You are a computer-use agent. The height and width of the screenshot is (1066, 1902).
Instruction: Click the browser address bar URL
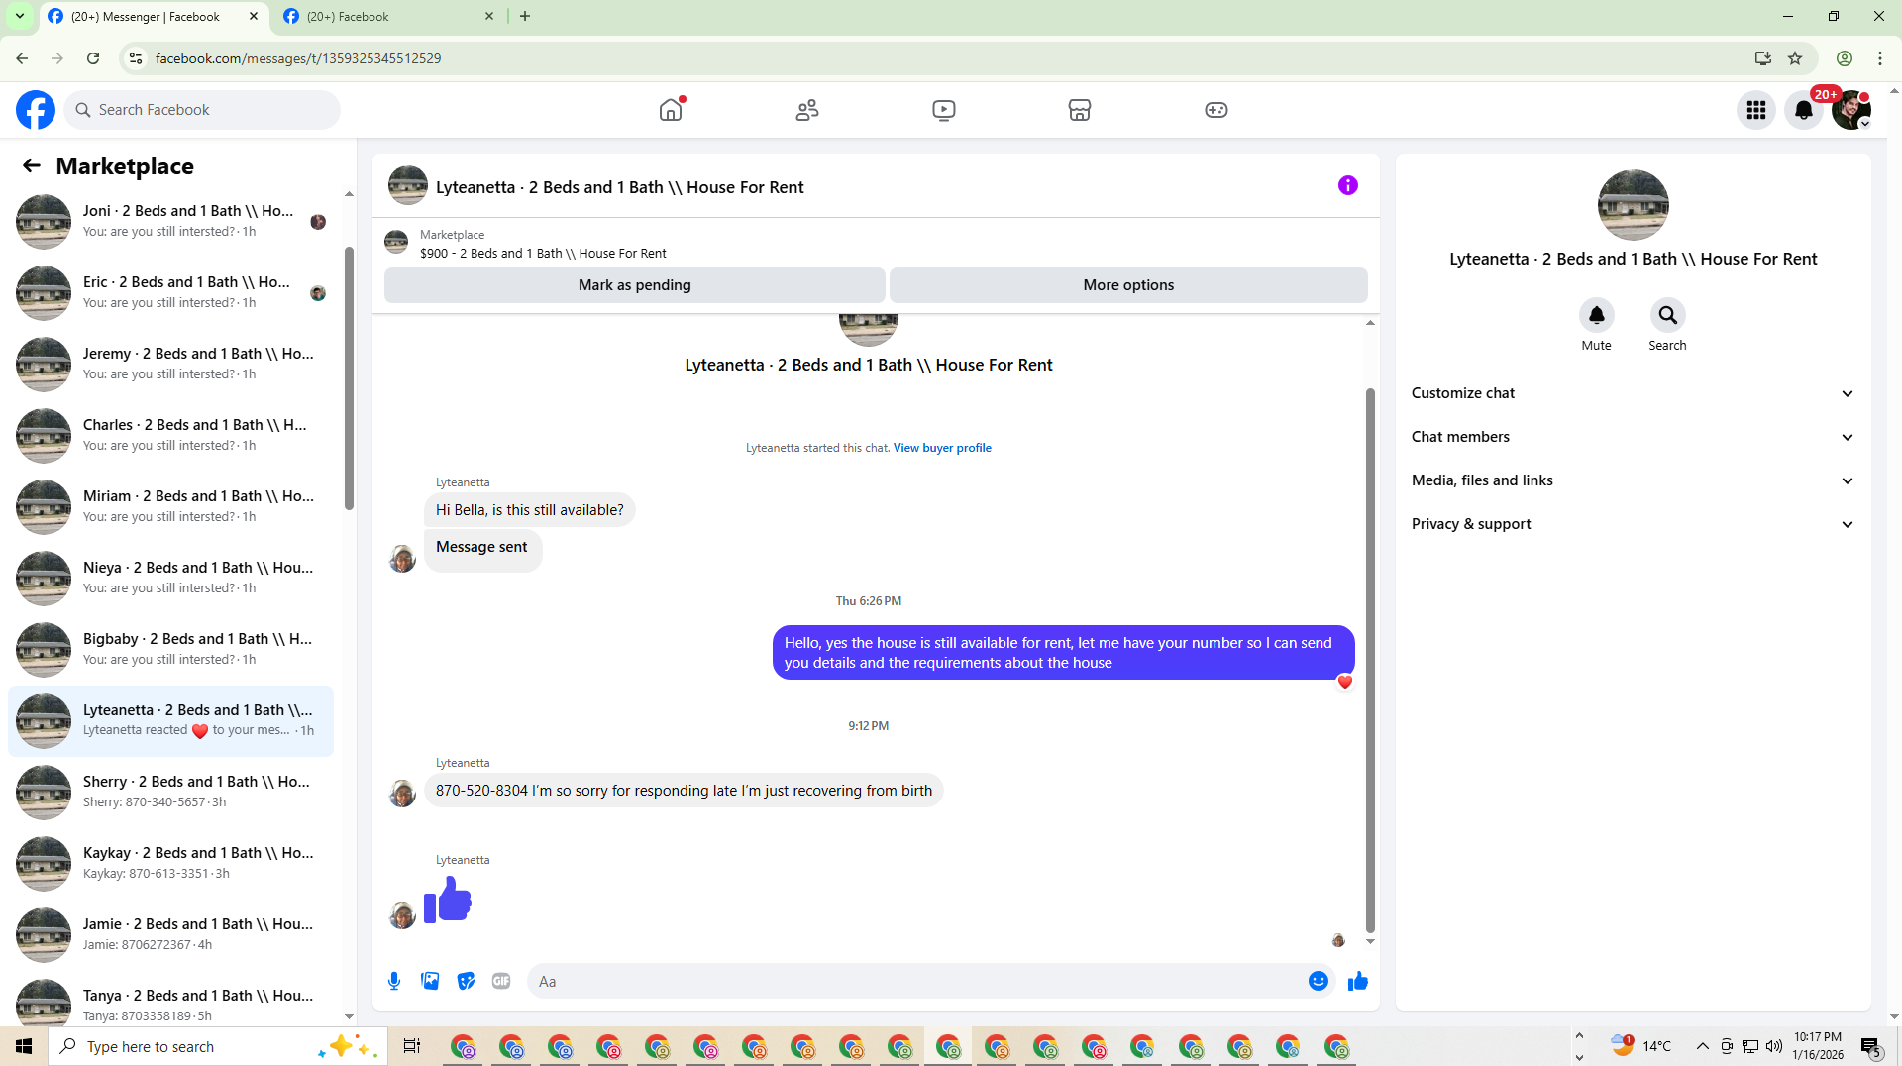point(298,58)
